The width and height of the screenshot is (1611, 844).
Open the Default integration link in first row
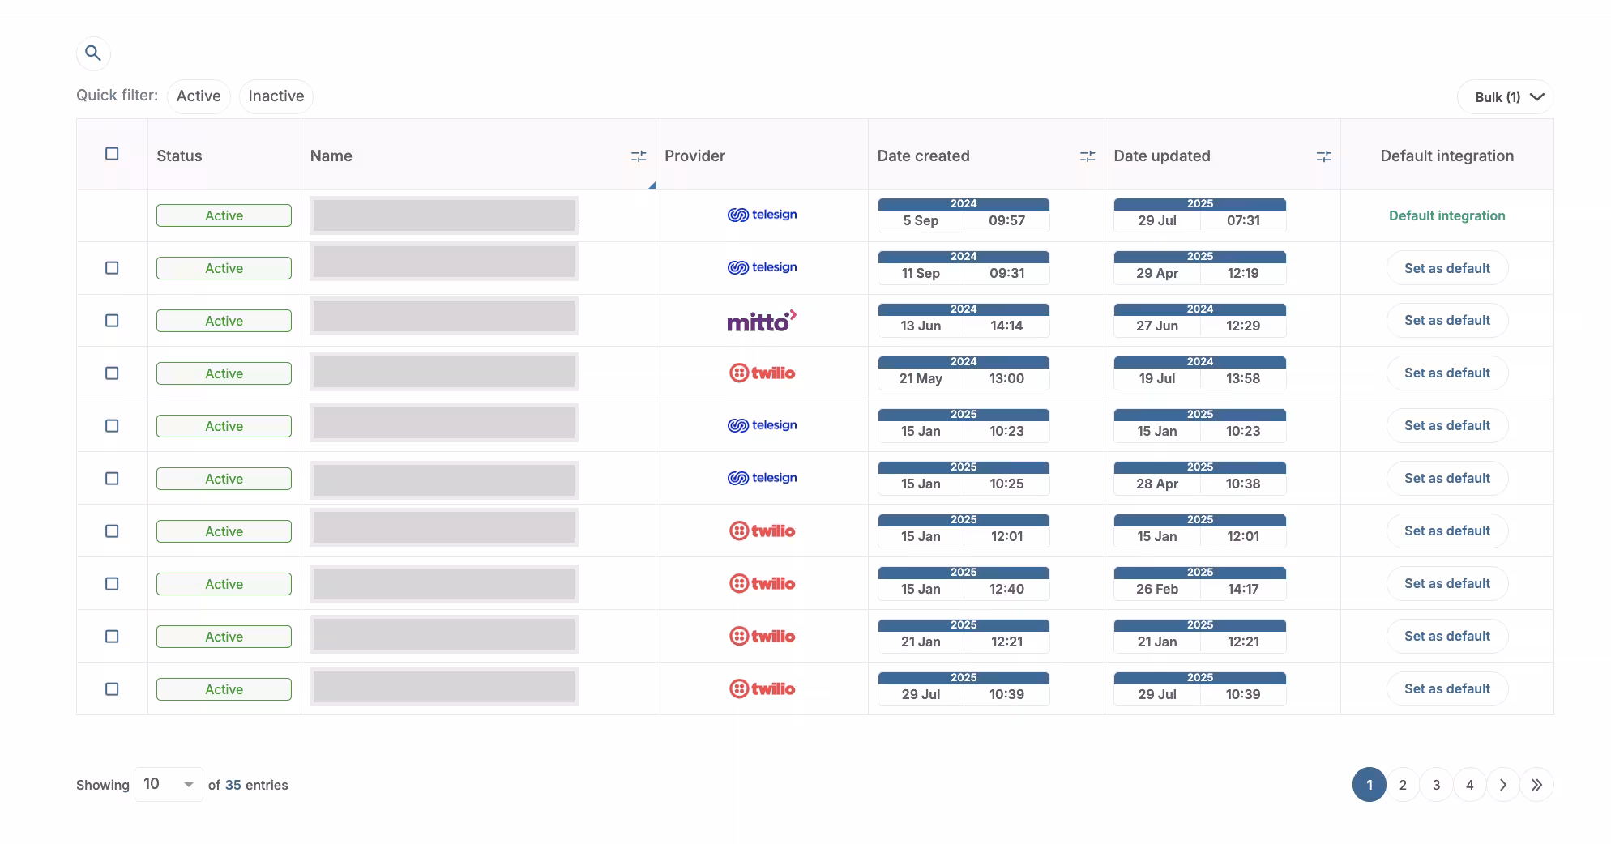pos(1446,215)
